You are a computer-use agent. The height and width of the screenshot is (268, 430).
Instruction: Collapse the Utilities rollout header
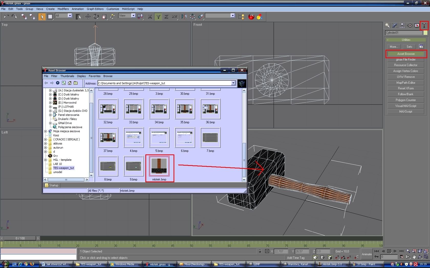pos(406,40)
